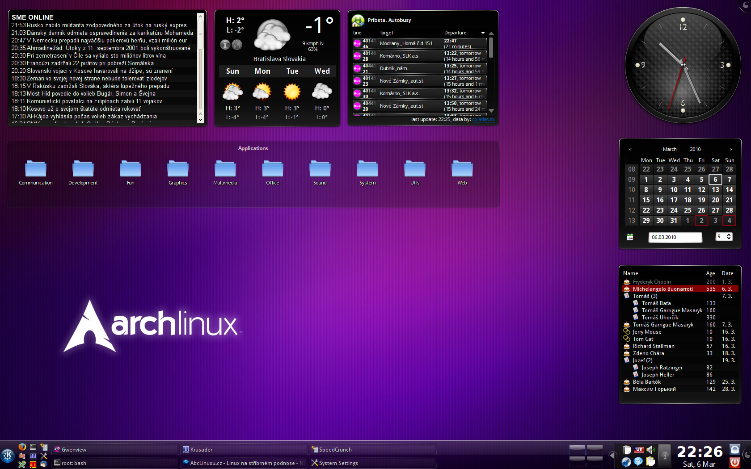Screen dimensions: 751x469
Task: Launch Thunderbird mail from the quick launch area
Action: (44, 465)
